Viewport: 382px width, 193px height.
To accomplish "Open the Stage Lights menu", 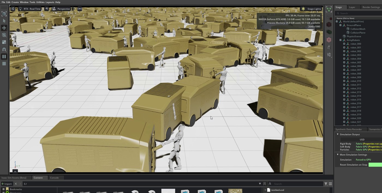I will pos(311,9).
